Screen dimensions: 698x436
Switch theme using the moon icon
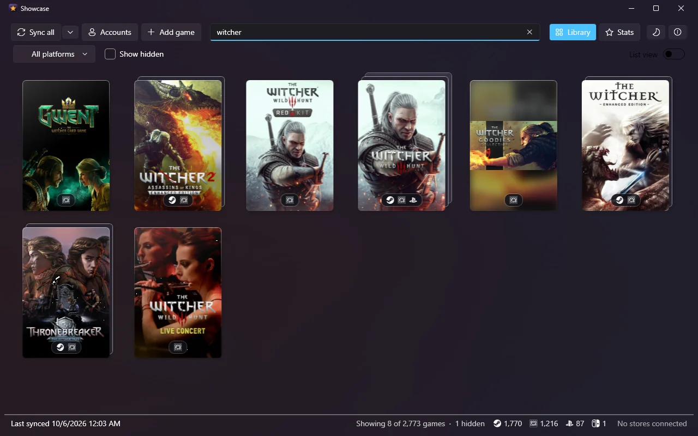[x=656, y=32]
